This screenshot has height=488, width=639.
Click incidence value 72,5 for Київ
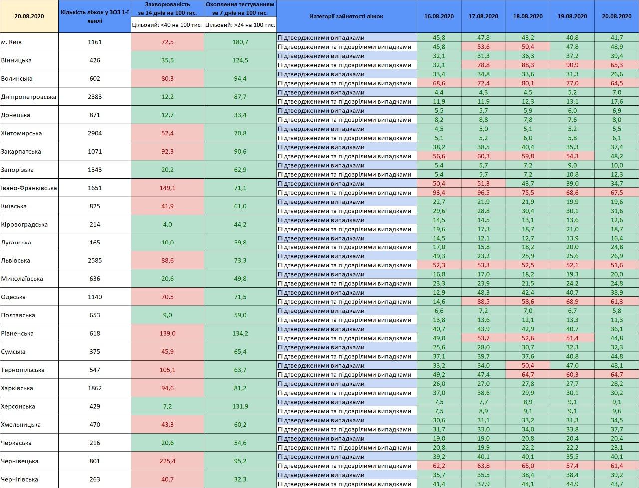[168, 42]
